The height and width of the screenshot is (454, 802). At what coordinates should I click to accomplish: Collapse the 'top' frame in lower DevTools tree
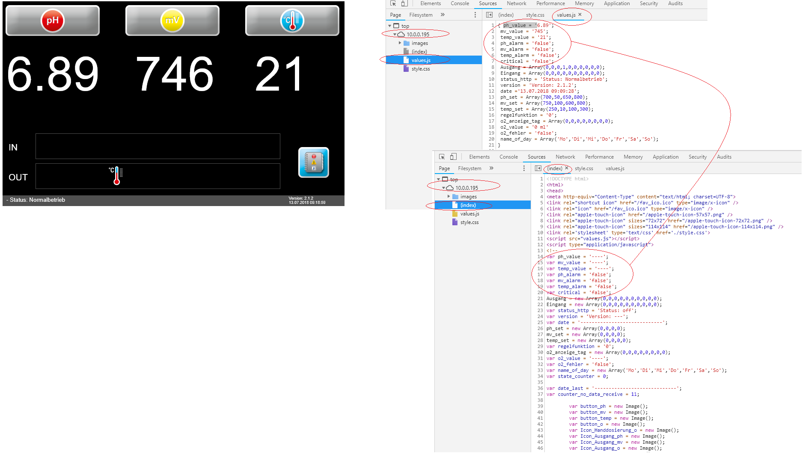point(438,180)
